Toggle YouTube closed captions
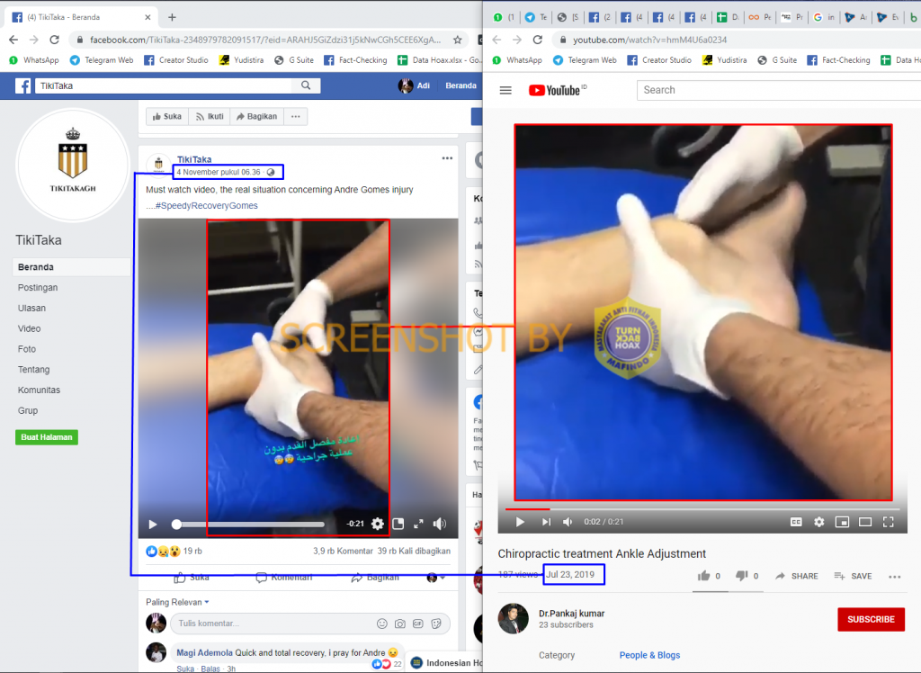 click(x=796, y=522)
